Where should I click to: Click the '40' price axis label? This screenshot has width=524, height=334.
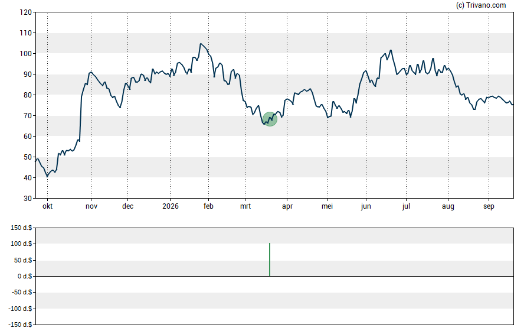tap(28, 178)
